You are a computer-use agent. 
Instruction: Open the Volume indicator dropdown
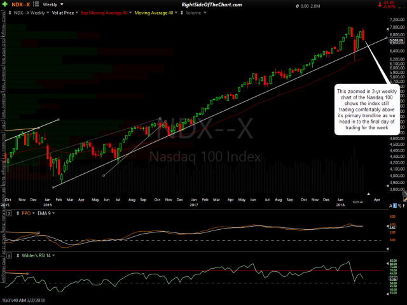point(205,13)
